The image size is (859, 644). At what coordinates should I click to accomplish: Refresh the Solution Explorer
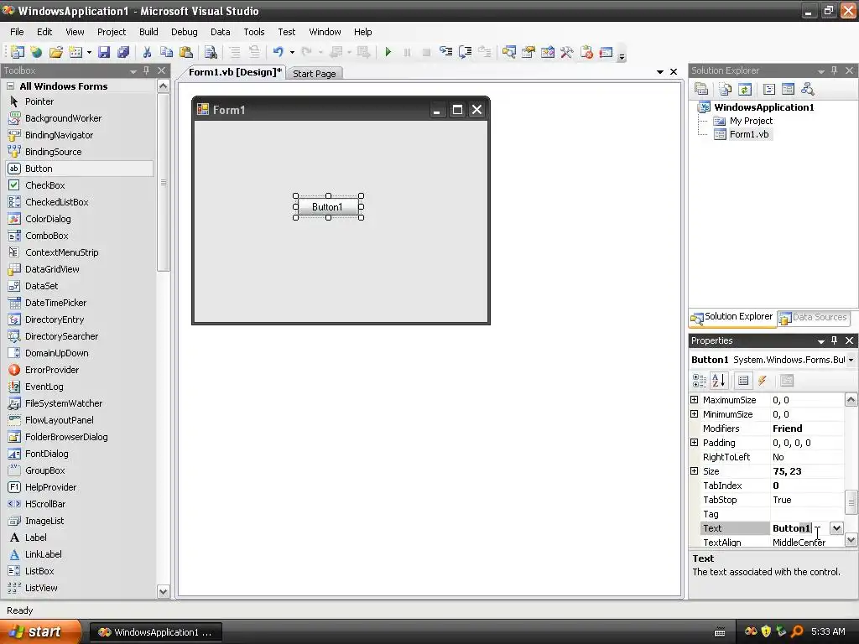[x=745, y=89]
